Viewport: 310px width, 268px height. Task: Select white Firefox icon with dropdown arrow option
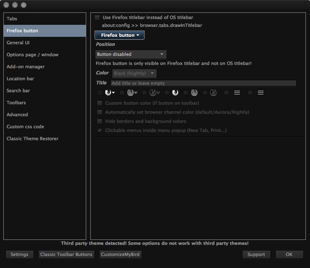point(99,93)
